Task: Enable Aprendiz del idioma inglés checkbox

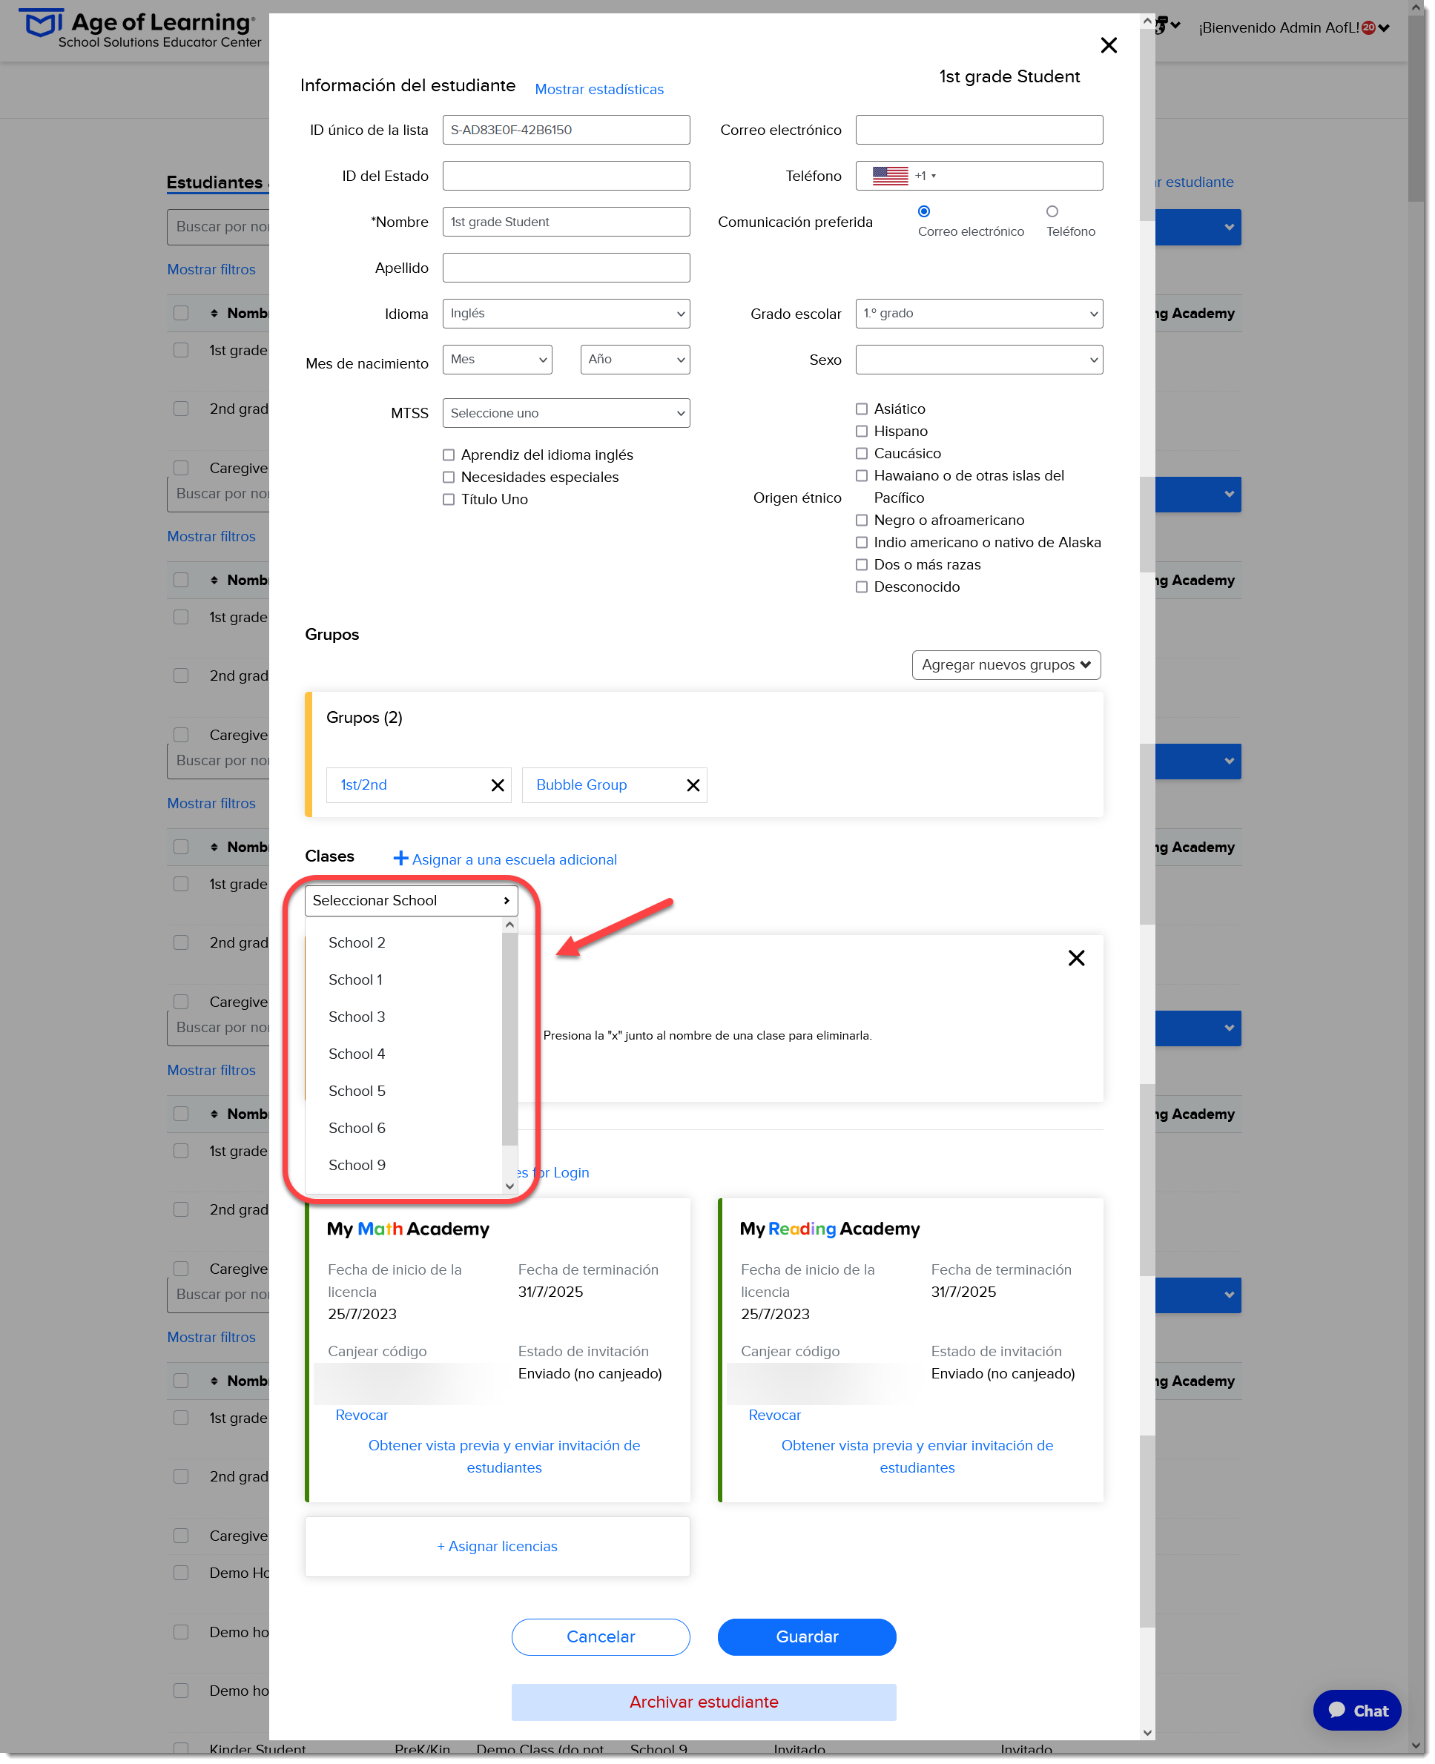Action: [x=449, y=455]
